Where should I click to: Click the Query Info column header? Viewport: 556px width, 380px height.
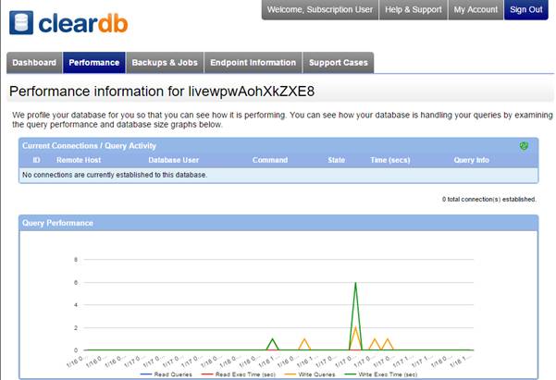point(472,160)
